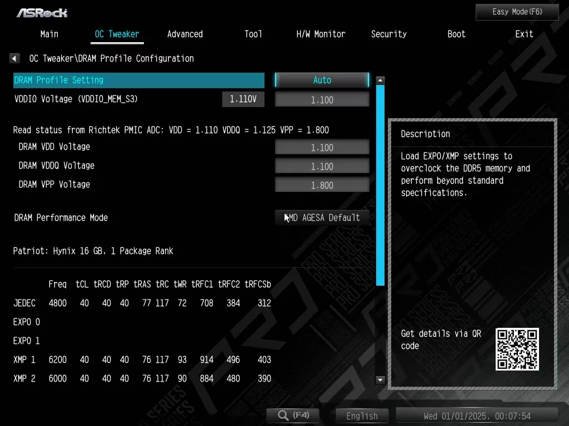Image resolution: width=569 pixels, height=426 pixels.
Task: Open DRAM Performance Mode AMD AGESA dropdown
Action: point(322,217)
